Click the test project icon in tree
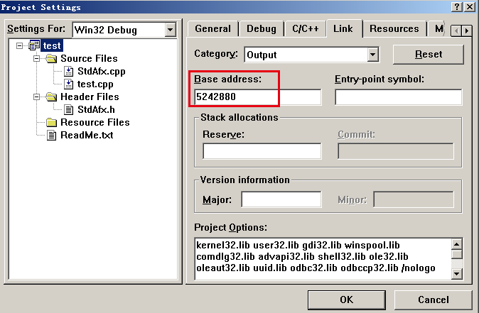Viewport: 479px width, 313px height. pyautogui.click(x=33, y=46)
